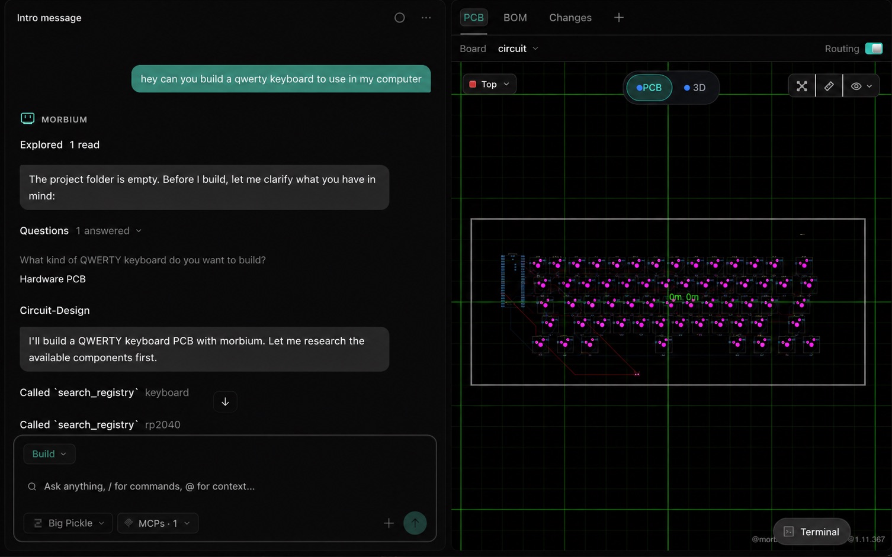Screen dimensions: 892x557
Task: Switch to PCB view mode
Action: pyautogui.click(x=649, y=88)
